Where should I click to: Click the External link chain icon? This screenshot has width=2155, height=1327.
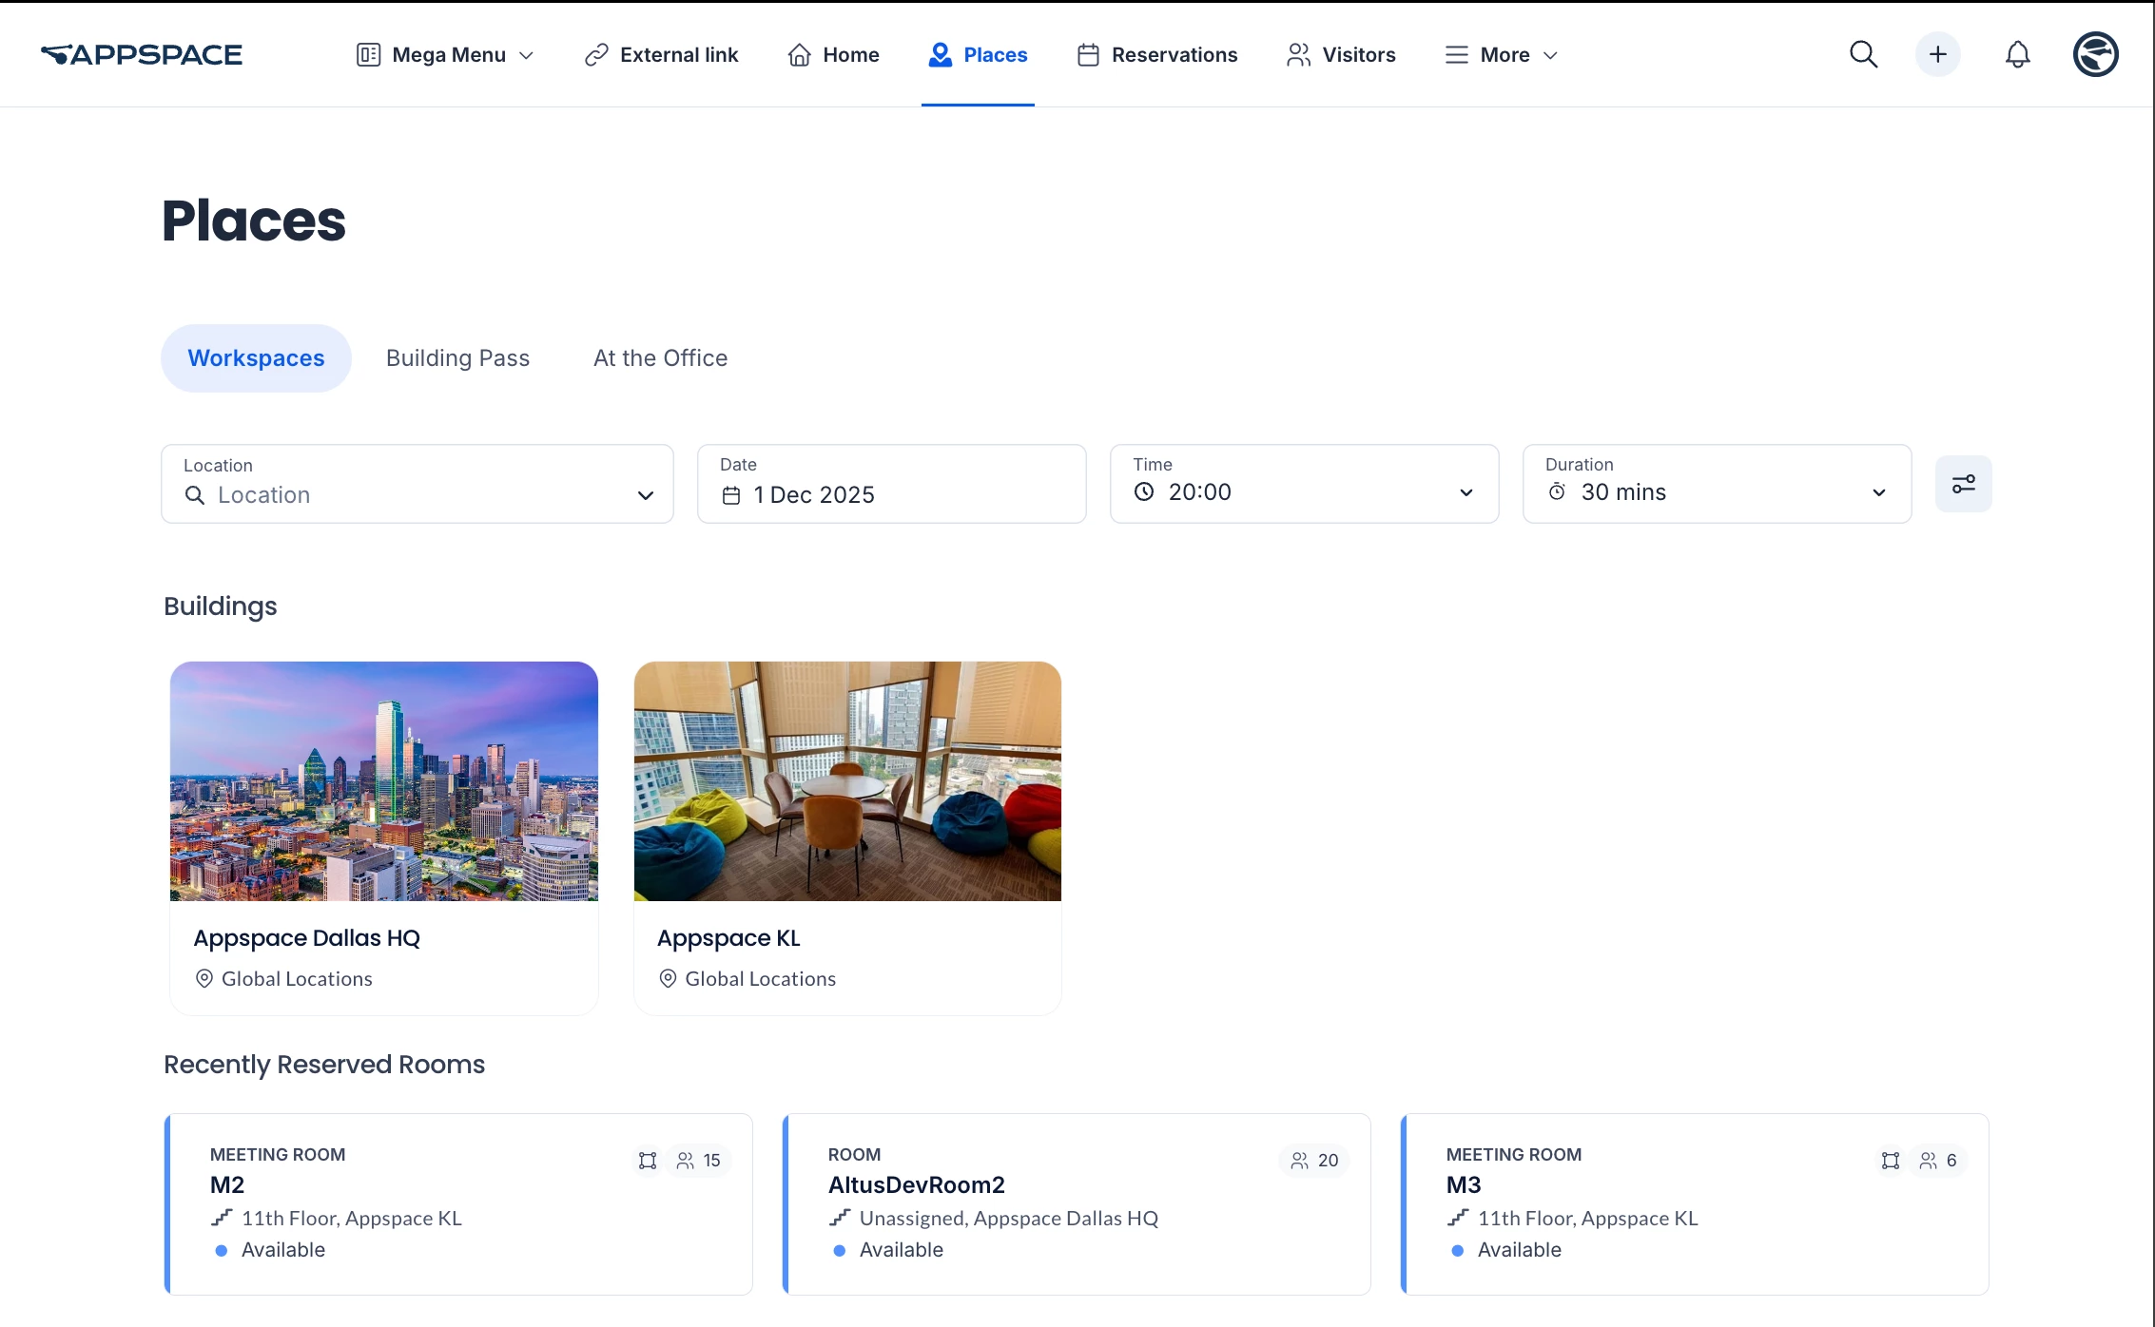pos(596,55)
